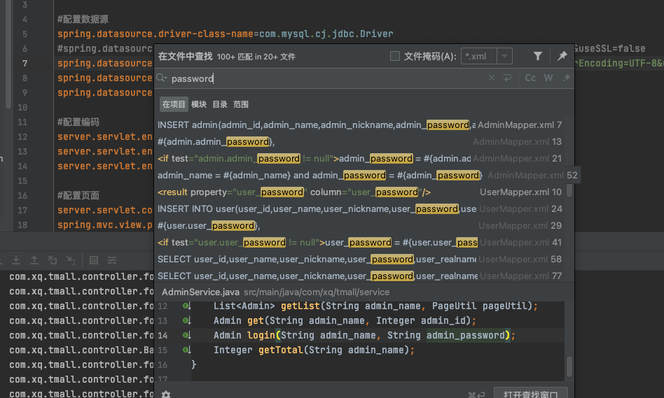The image size is (664, 398).
Task: Click the upload arrow icon in debug toolbar
Action: pos(34,260)
